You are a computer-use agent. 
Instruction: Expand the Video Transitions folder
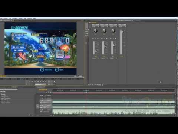coord(6,102)
